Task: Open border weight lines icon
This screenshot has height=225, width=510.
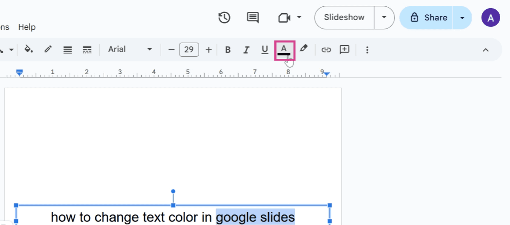Action: (67, 50)
